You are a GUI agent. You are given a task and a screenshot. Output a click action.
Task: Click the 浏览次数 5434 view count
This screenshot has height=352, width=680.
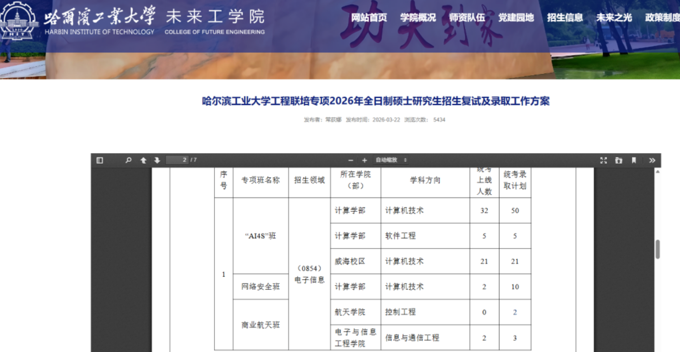pyautogui.click(x=424, y=120)
